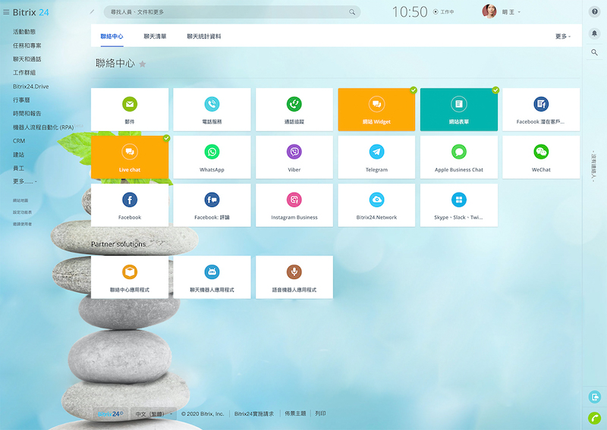Open the Instagram Business tile
Image resolution: width=607 pixels, height=430 pixels.
pos(294,205)
